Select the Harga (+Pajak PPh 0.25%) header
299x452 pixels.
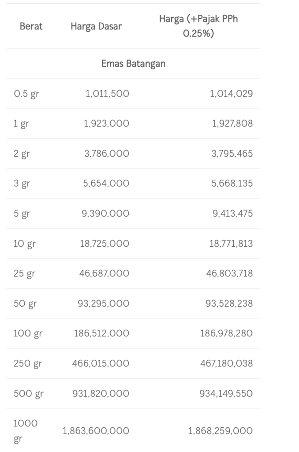[x=198, y=26]
